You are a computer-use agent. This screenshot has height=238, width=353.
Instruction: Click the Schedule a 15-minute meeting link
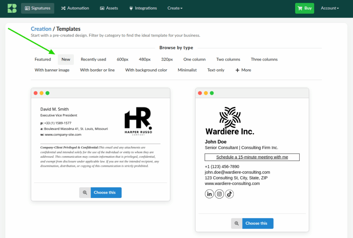click(x=252, y=157)
